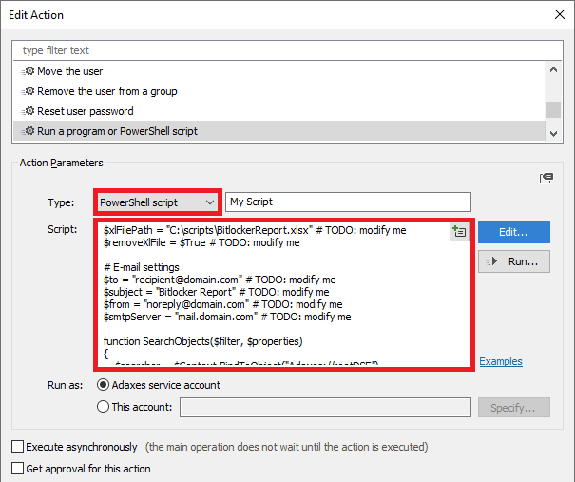Viewport: 575px width, 482px height.
Task: Click gear icon beside Remove the user from a group
Action: [29, 91]
